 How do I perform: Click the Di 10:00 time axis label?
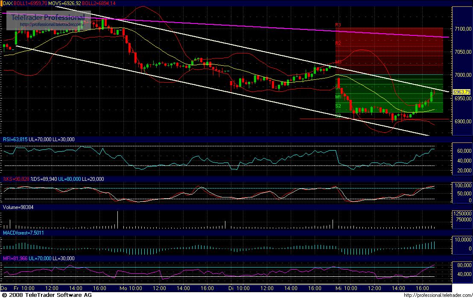click(x=239, y=288)
